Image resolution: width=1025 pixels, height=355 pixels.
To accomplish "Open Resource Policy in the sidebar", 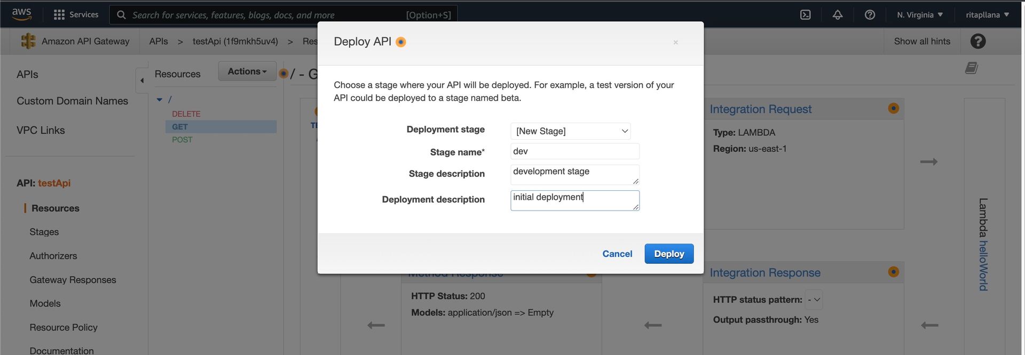I will point(64,327).
